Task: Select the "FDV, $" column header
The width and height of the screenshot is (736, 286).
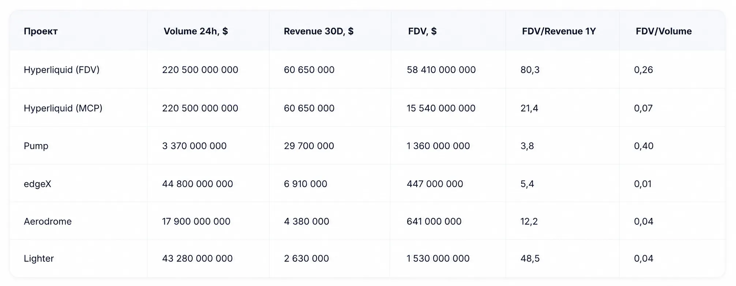Action: (423, 31)
